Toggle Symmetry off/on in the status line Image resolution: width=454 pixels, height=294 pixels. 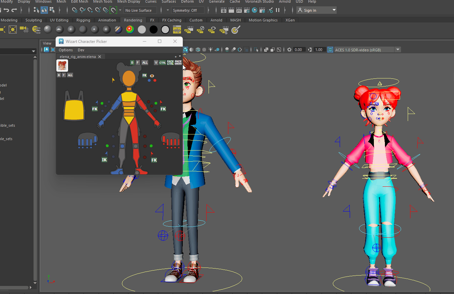click(x=188, y=10)
